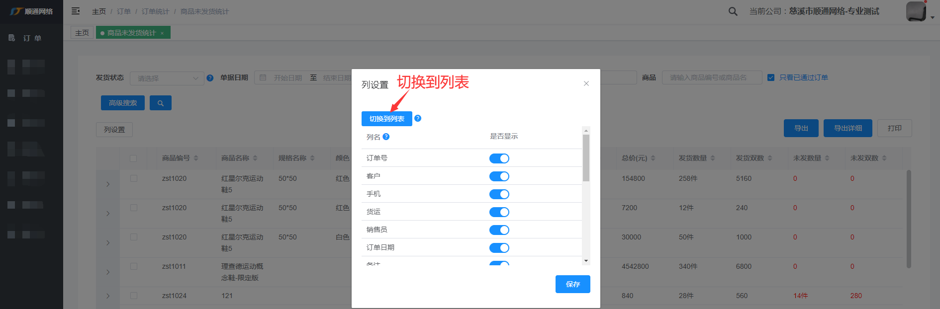Toggle the 手机 column display switch
This screenshot has width=940, height=309.
pyautogui.click(x=499, y=194)
